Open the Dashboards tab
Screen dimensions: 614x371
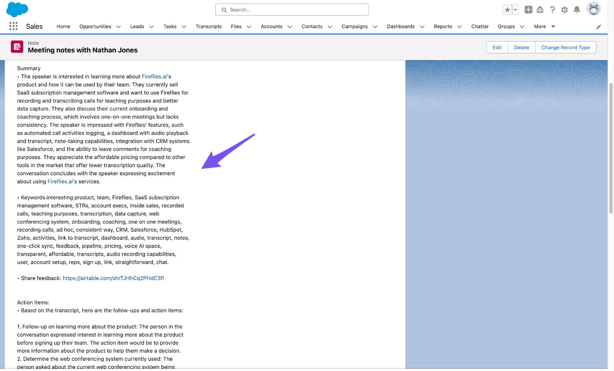[x=401, y=26]
